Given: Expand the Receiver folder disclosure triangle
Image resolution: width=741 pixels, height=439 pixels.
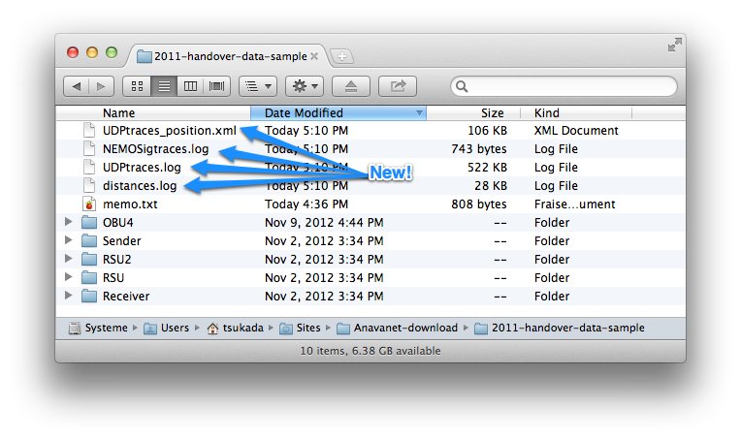Looking at the screenshot, I should tap(69, 295).
